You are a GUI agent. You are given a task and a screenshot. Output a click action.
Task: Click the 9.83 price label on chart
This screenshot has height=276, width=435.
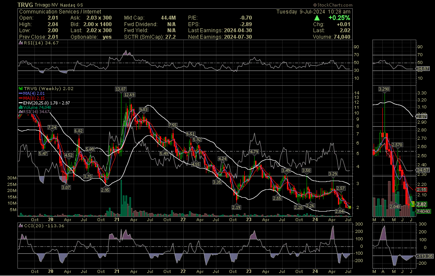coord(143,110)
